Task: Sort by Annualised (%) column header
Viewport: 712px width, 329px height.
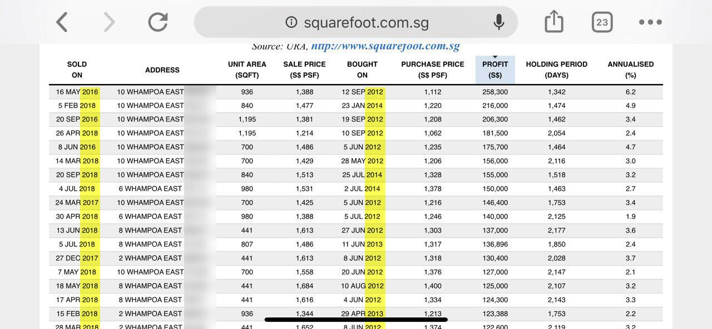Action: (630, 70)
